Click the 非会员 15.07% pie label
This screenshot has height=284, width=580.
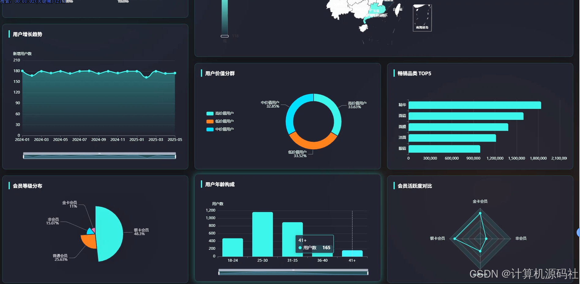[53, 221]
